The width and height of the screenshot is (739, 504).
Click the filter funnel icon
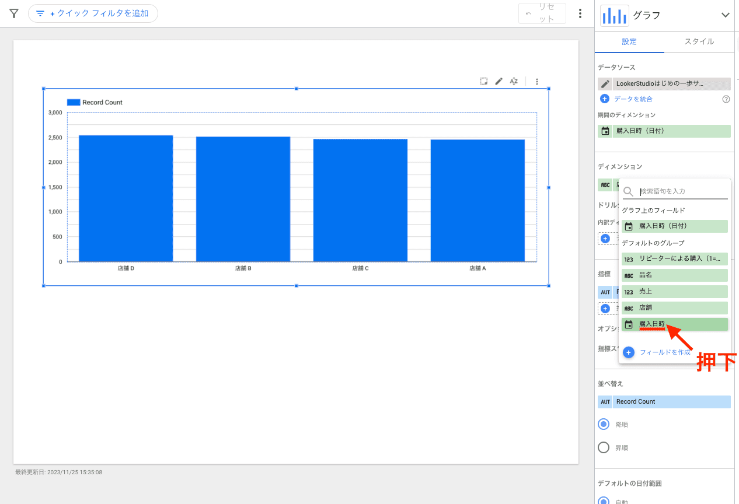click(14, 13)
